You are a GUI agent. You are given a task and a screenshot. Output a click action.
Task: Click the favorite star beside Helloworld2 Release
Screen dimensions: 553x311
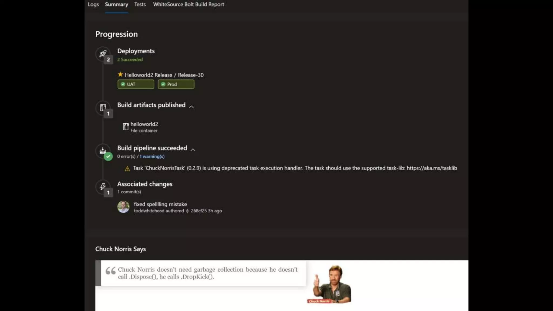click(x=120, y=74)
